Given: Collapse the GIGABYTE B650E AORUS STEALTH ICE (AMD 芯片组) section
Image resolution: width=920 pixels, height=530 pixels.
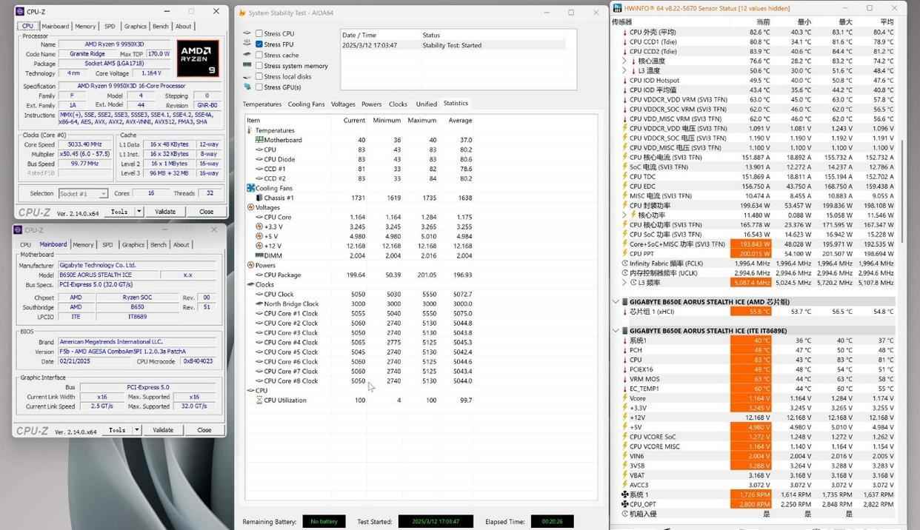Looking at the screenshot, I should (616, 302).
